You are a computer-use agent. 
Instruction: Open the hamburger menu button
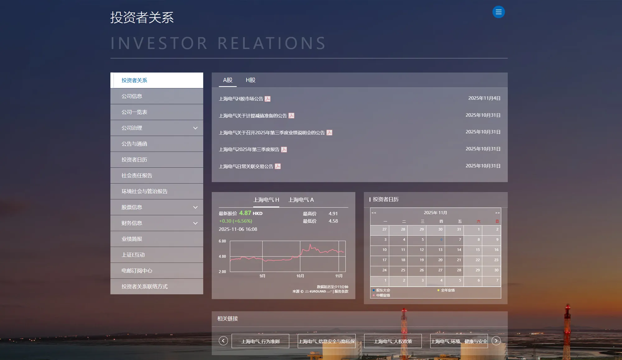498,12
